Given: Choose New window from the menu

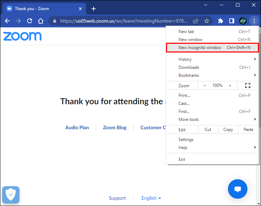Looking at the screenshot, I should [x=212, y=40].
